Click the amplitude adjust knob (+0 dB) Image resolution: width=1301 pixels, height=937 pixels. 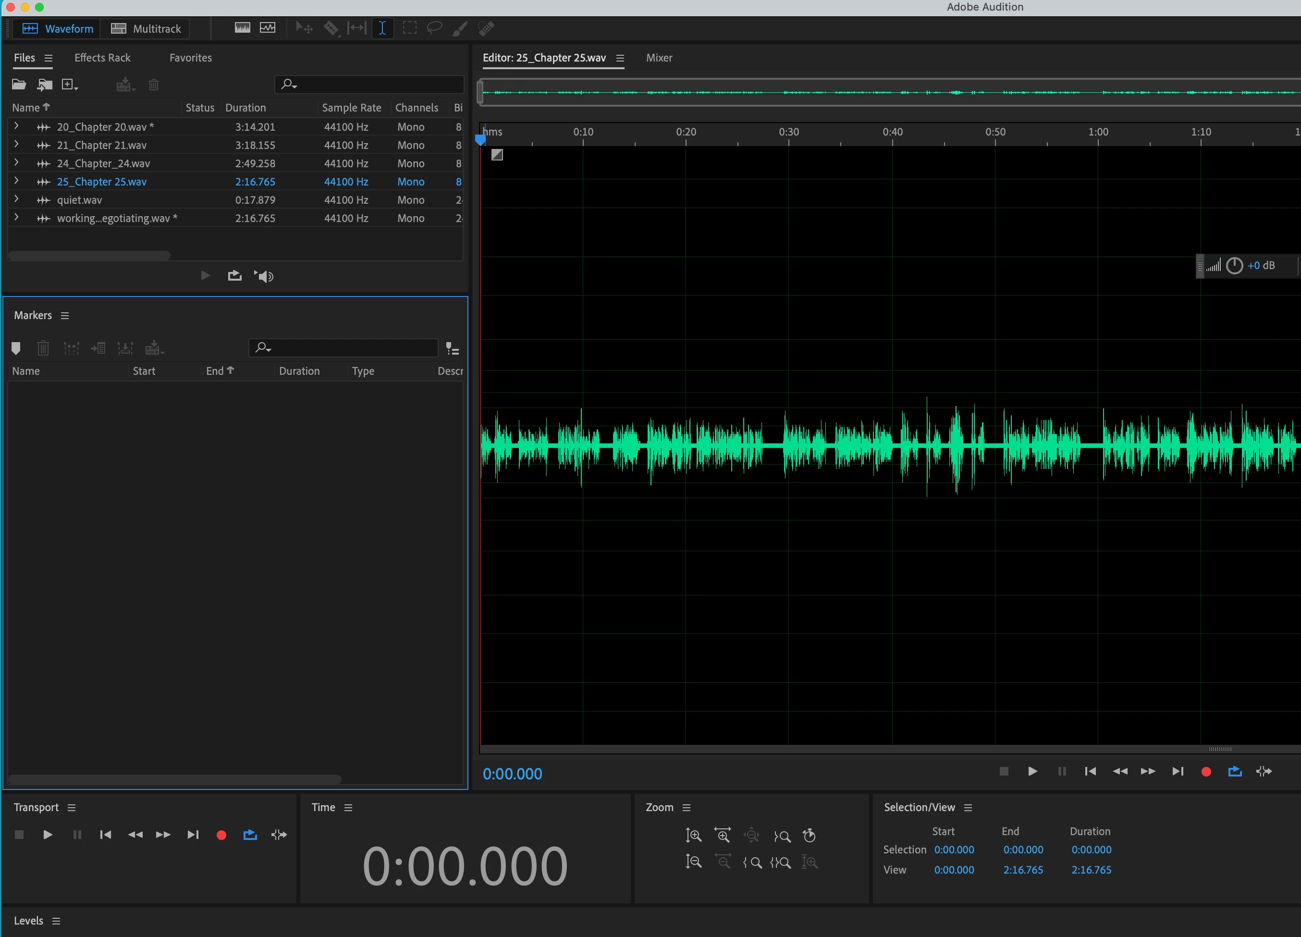tap(1234, 266)
